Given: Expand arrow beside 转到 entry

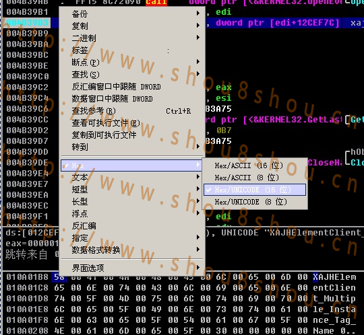Looking at the screenshot, I should click(x=198, y=147).
